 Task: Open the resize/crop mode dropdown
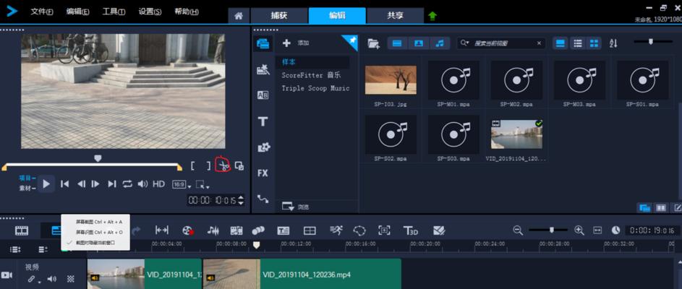pyautogui.click(x=203, y=185)
